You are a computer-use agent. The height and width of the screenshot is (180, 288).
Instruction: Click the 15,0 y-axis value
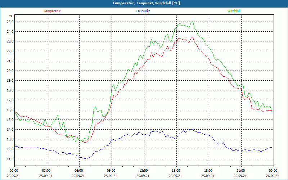[10, 120]
